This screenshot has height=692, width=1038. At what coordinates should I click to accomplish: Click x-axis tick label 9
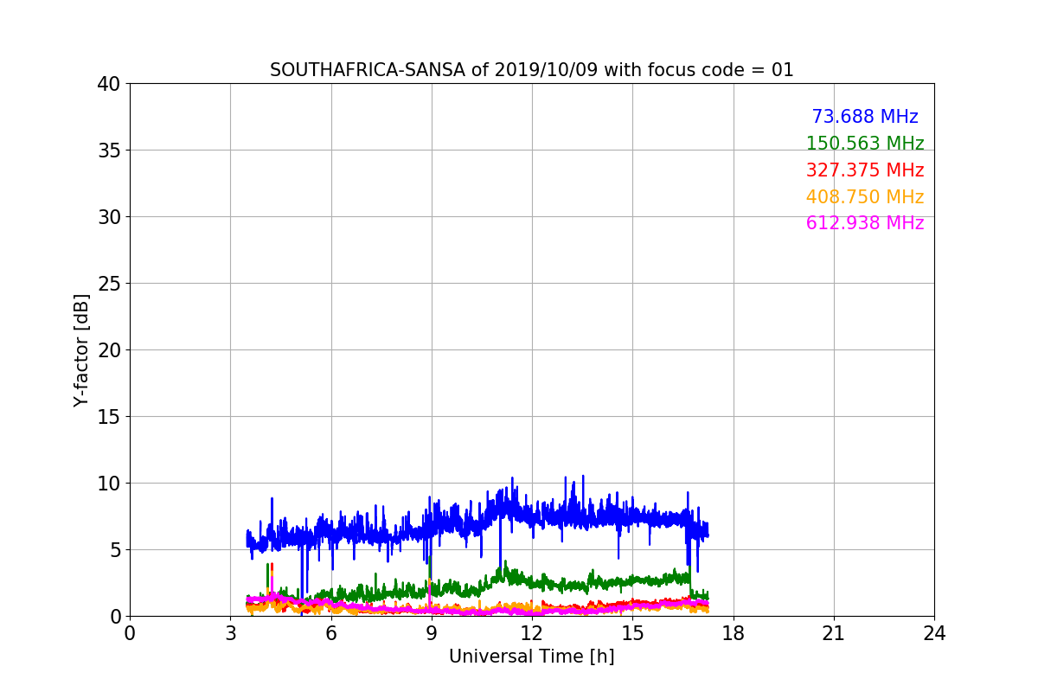point(432,633)
